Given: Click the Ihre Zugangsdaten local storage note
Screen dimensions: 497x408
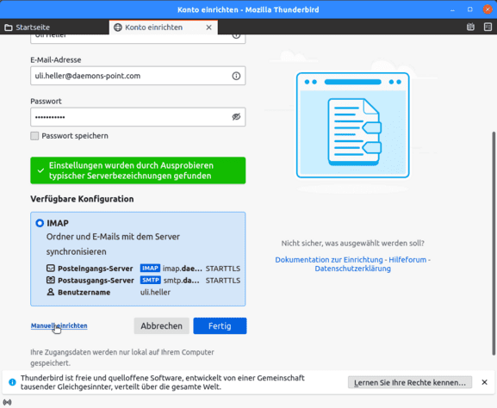Looking at the screenshot, I should tap(122, 357).
